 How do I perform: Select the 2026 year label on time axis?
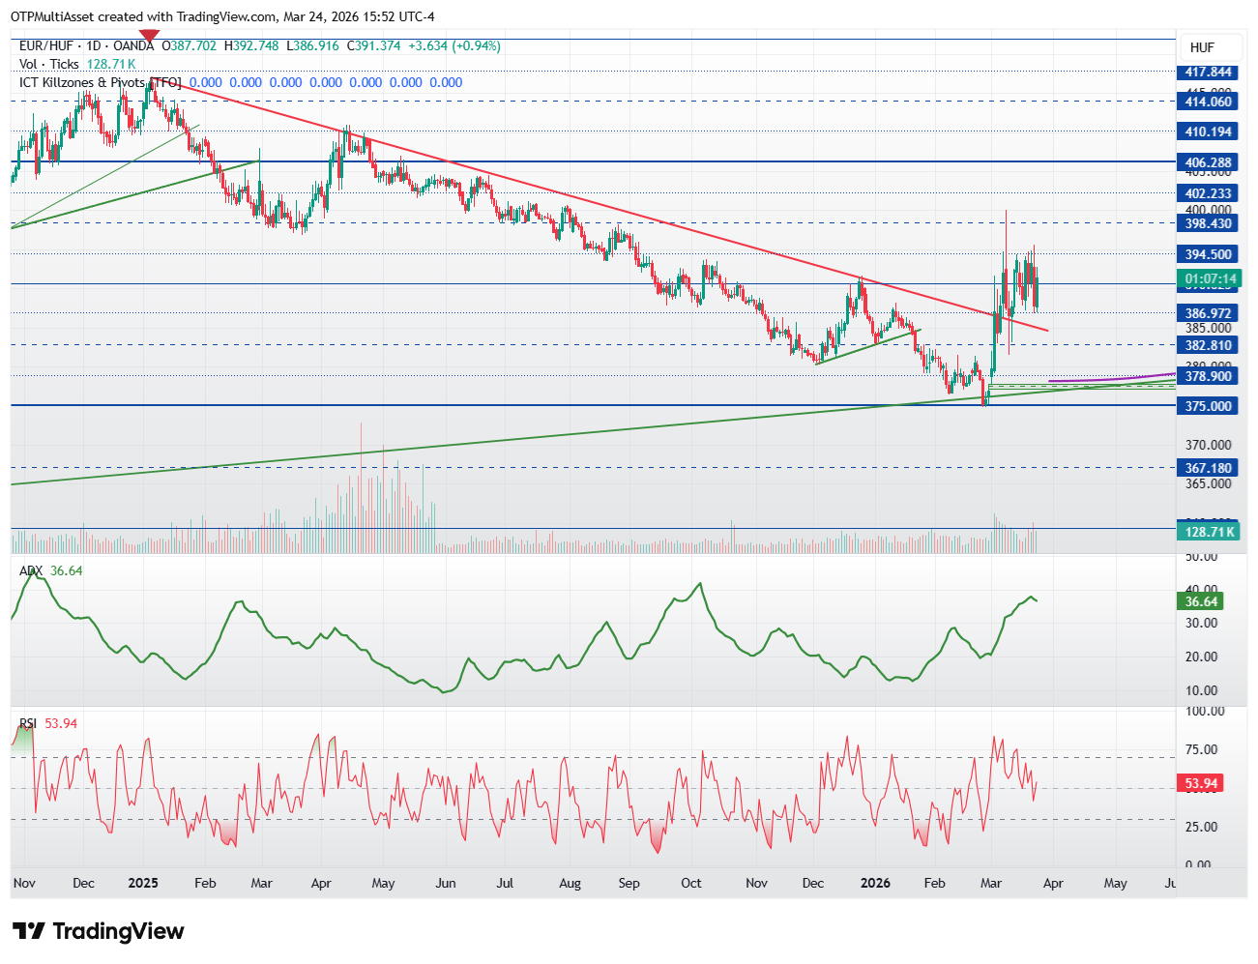pyautogui.click(x=875, y=883)
